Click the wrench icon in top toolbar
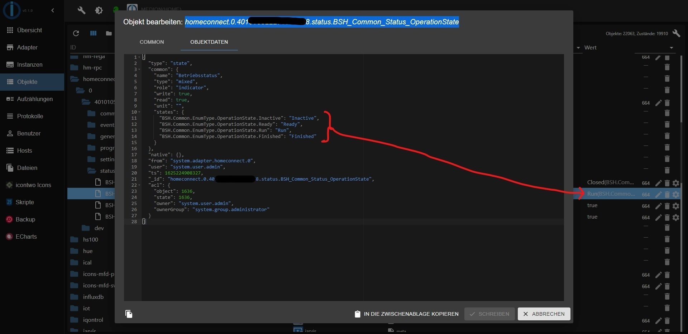 [81, 10]
